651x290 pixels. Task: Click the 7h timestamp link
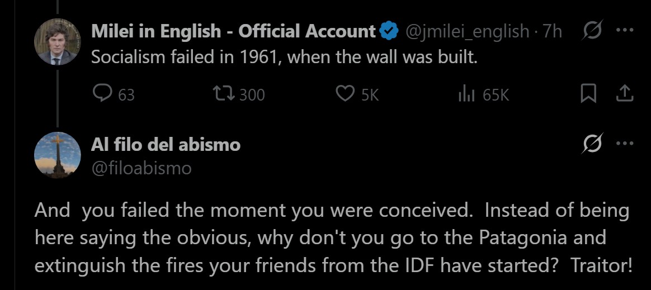[x=552, y=31]
